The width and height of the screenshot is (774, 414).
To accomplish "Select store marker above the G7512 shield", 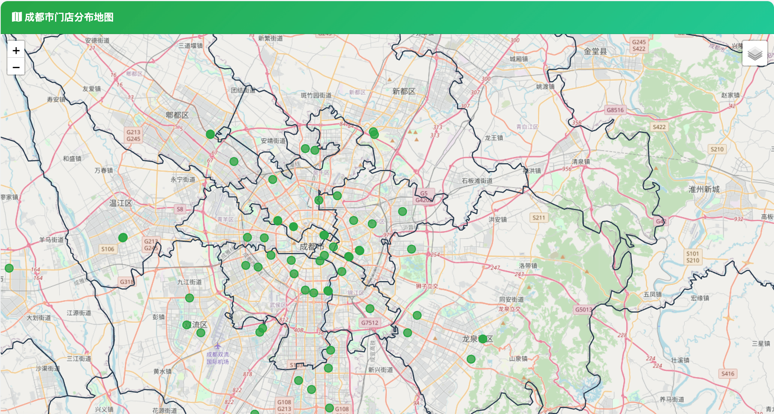I will coord(370,308).
